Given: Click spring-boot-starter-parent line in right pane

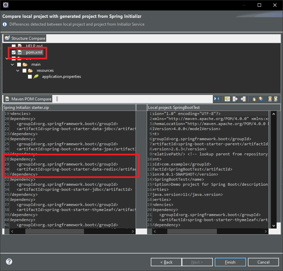Looking at the screenshot, I should 210,144.
